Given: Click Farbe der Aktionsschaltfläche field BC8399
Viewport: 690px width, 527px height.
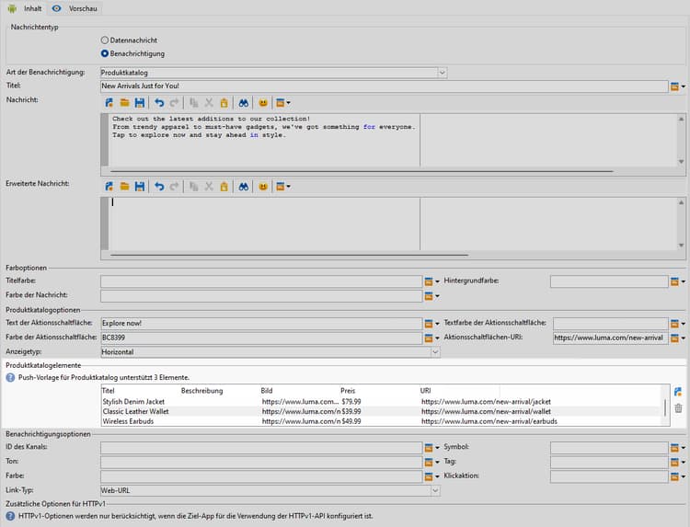Looking at the screenshot, I should tap(261, 338).
